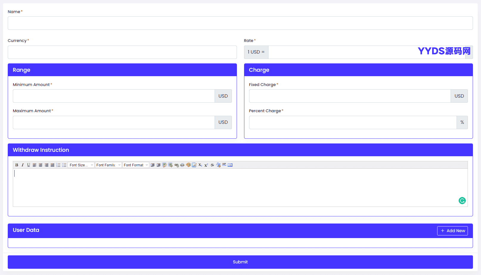The width and height of the screenshot is (481, 275).
Task: Insert an unordered bullet list
Action: click(x=64, y=165)
